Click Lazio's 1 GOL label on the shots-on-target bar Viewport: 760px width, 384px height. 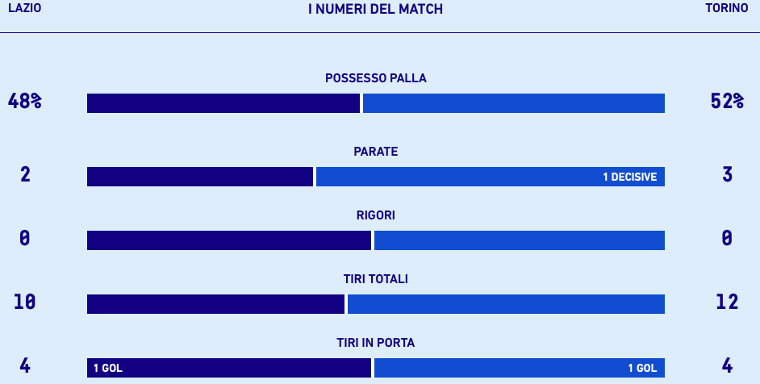[107, 369]
